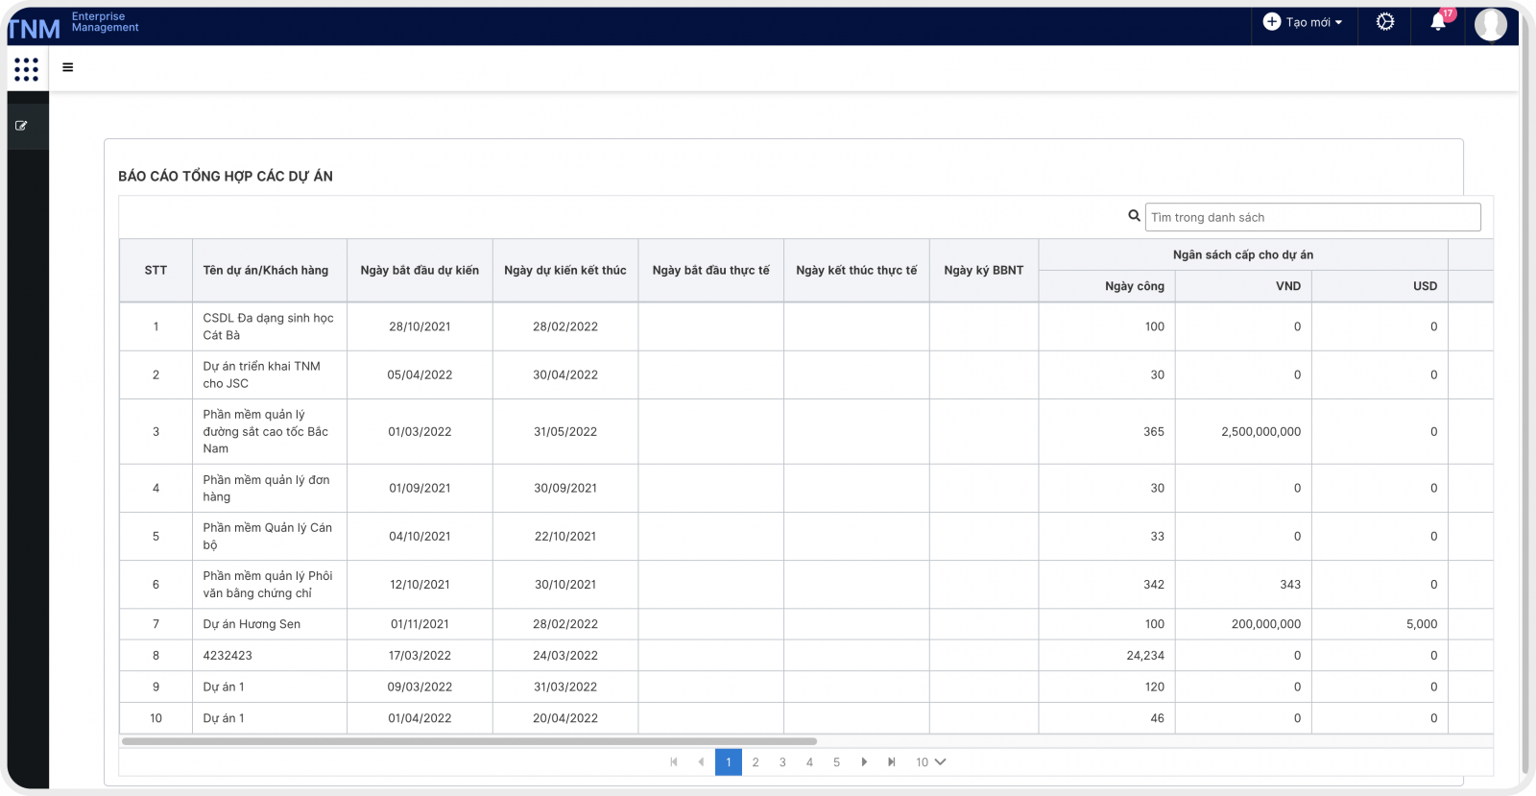Click the STT column header
Image resolution: width=1536 pixels, height=796 pixels.
pos(156,271)
